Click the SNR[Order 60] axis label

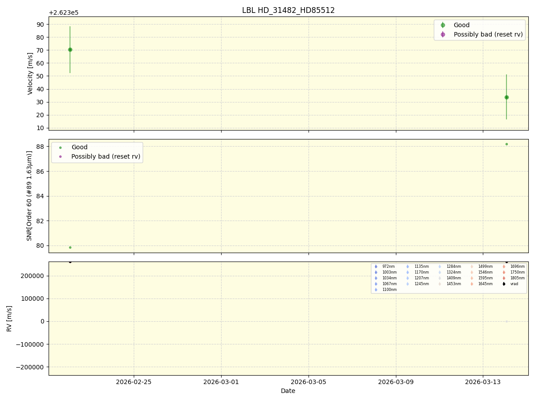pos(30,196)
